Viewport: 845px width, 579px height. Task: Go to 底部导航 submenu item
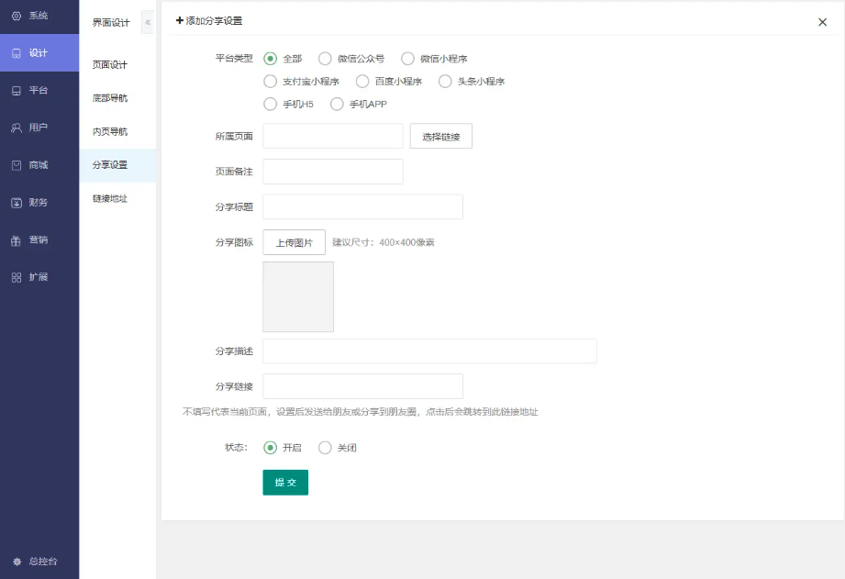(x=110, y=98)
